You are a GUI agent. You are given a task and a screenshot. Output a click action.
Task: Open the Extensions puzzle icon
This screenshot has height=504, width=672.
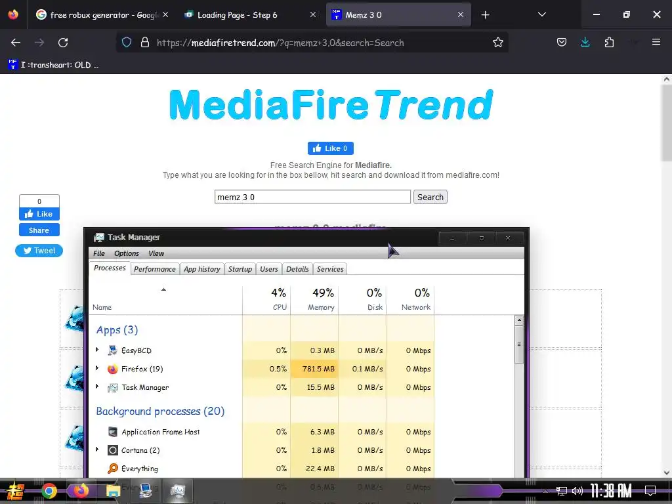(609, 43)
